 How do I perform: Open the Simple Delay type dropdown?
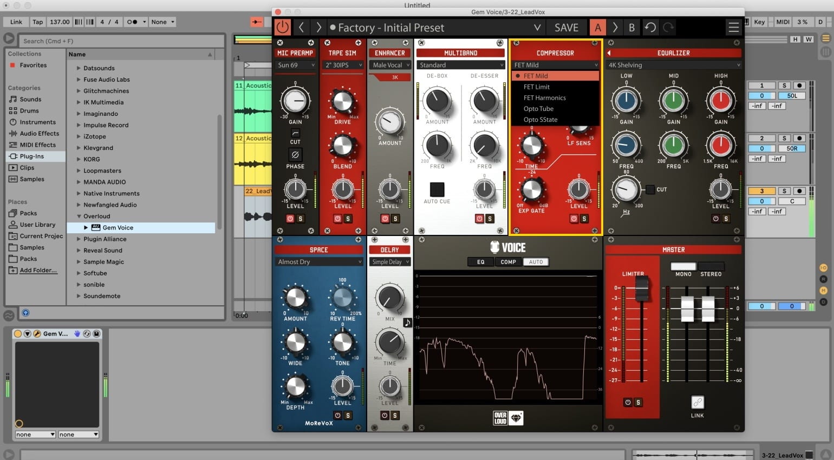[390, 262]
